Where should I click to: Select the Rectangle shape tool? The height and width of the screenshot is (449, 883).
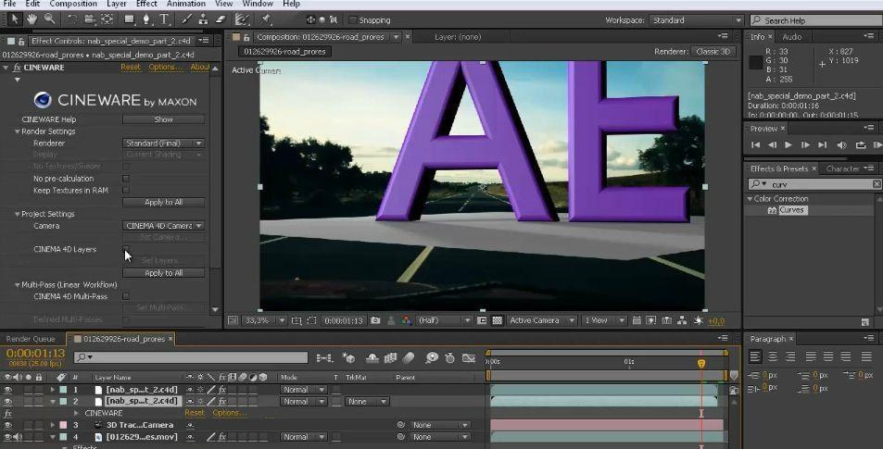pyautogui.click(x=130, y=19)
